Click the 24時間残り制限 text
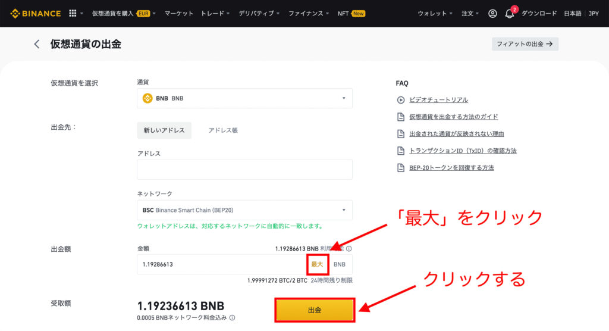 (x=331, y=280)
